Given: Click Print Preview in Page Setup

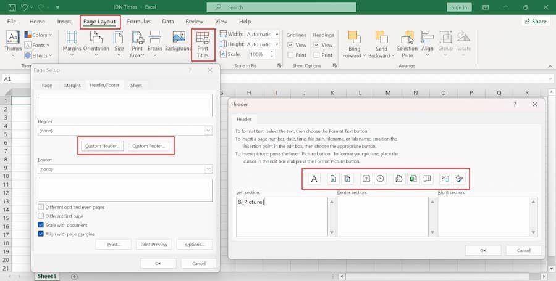Looking at the screenshot, I should pos(154,245).
